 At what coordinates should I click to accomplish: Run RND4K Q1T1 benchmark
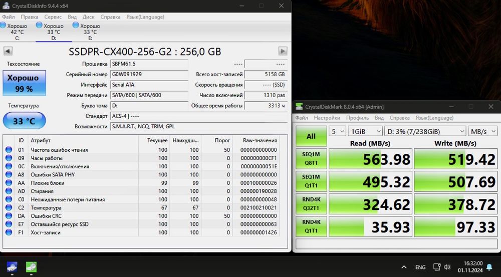pyautogui.click(x=311, y=226)
